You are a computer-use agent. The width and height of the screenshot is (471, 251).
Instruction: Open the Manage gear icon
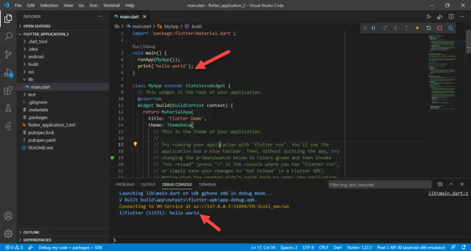pyautogui.click(x=8, y=233)
